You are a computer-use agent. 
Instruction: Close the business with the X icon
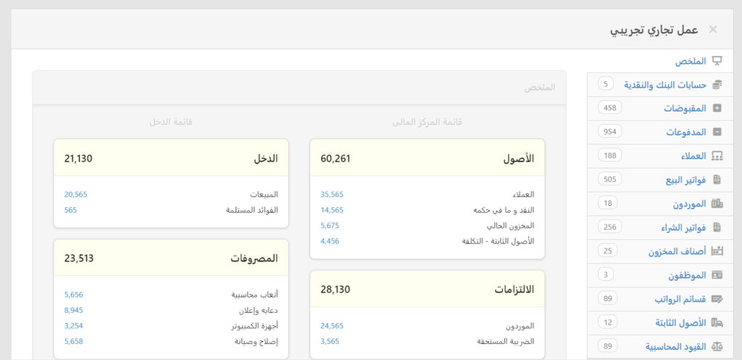pos(713,29)
